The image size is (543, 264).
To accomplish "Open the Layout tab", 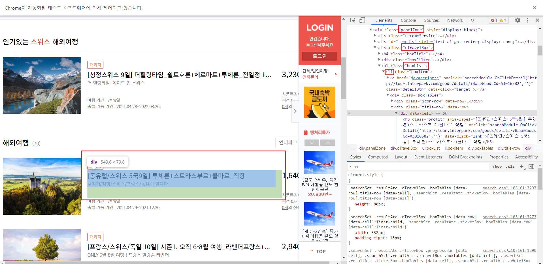I will click(401, 157).
